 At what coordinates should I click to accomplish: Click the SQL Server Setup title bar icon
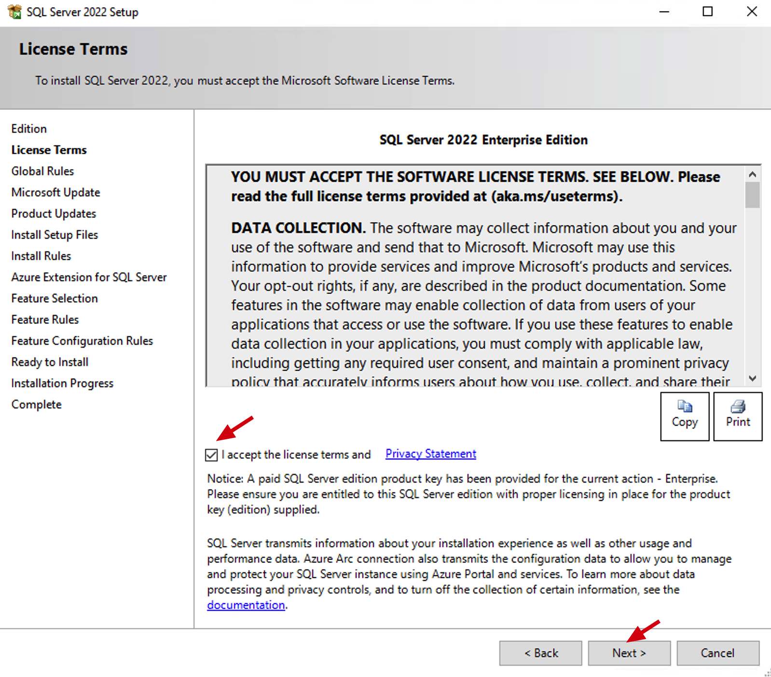tap(14, 12)
